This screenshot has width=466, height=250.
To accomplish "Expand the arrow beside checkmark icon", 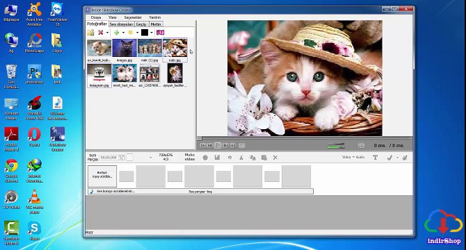I will pyautogui.click(x=397, y=158).
